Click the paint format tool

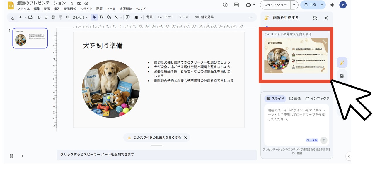tap(60, 17)
